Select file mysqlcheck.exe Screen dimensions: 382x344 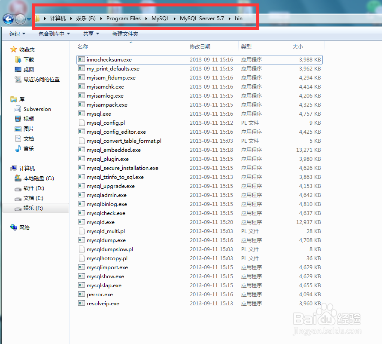(106, 213)
